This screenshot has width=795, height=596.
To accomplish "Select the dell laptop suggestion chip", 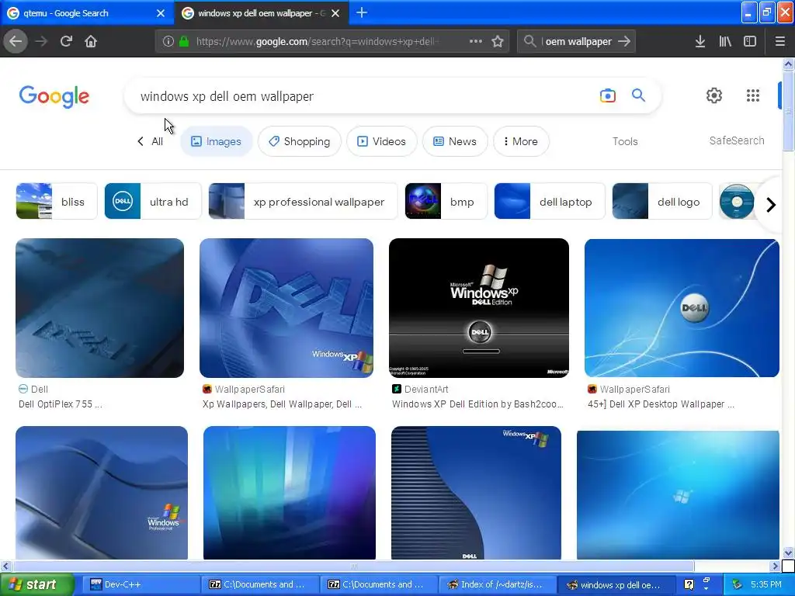I will point(550,201).
